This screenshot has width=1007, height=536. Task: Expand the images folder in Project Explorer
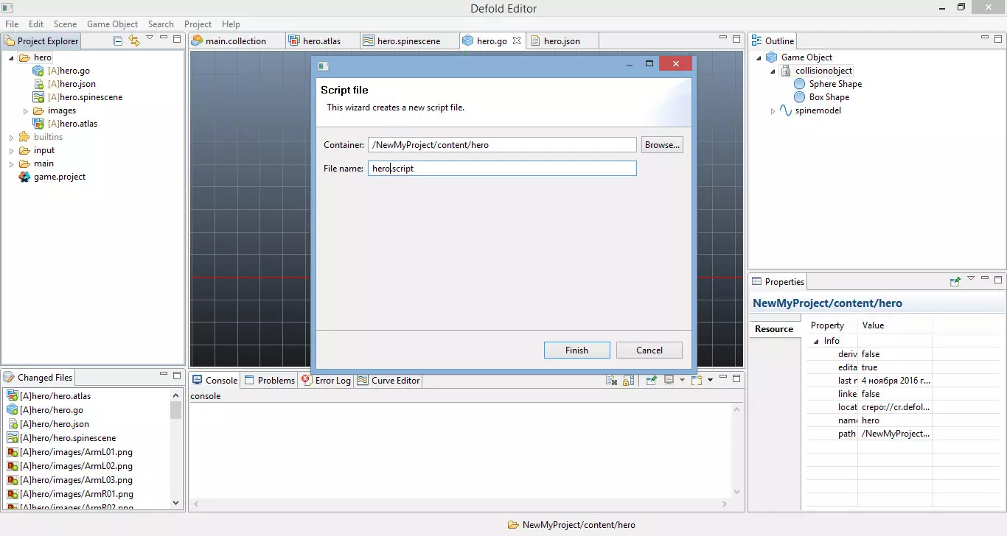point(25,111)
